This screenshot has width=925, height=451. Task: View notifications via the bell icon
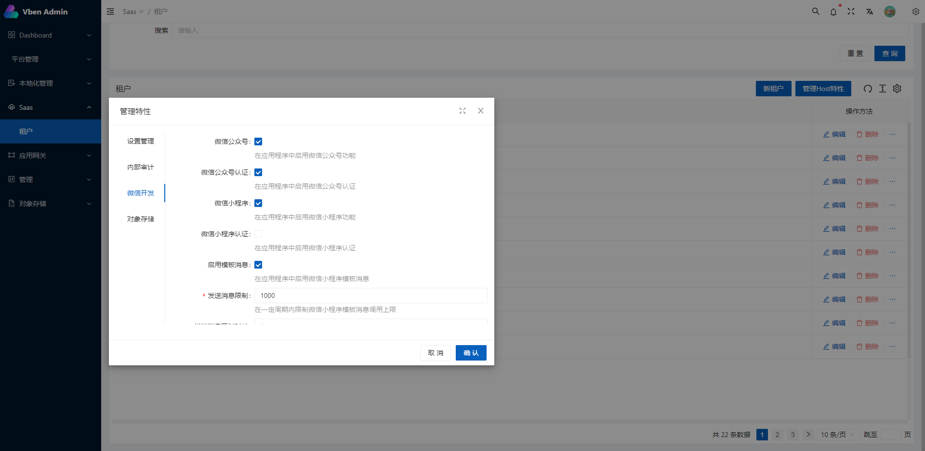tap(833, 12)
